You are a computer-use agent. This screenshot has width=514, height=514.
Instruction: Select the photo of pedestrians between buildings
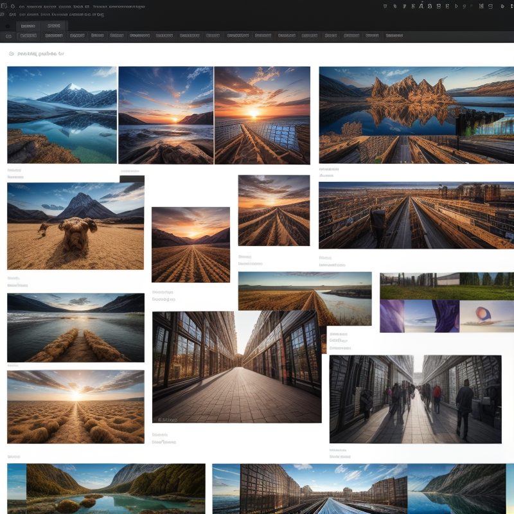[x=415, y=398]
